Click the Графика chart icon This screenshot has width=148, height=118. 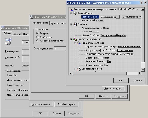75,24
